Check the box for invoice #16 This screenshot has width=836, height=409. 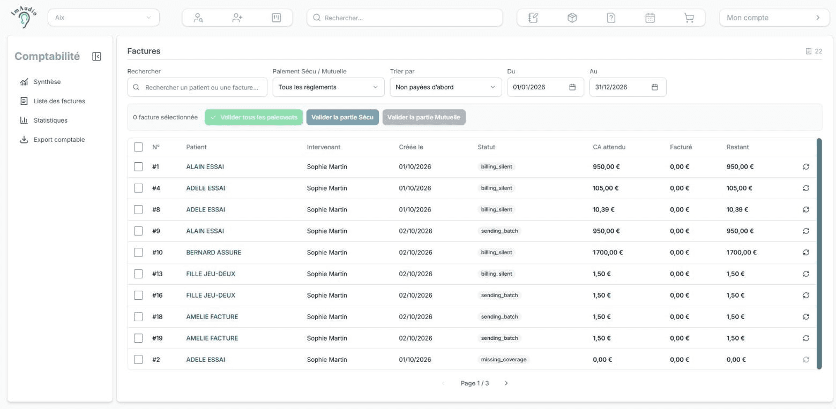138,295
